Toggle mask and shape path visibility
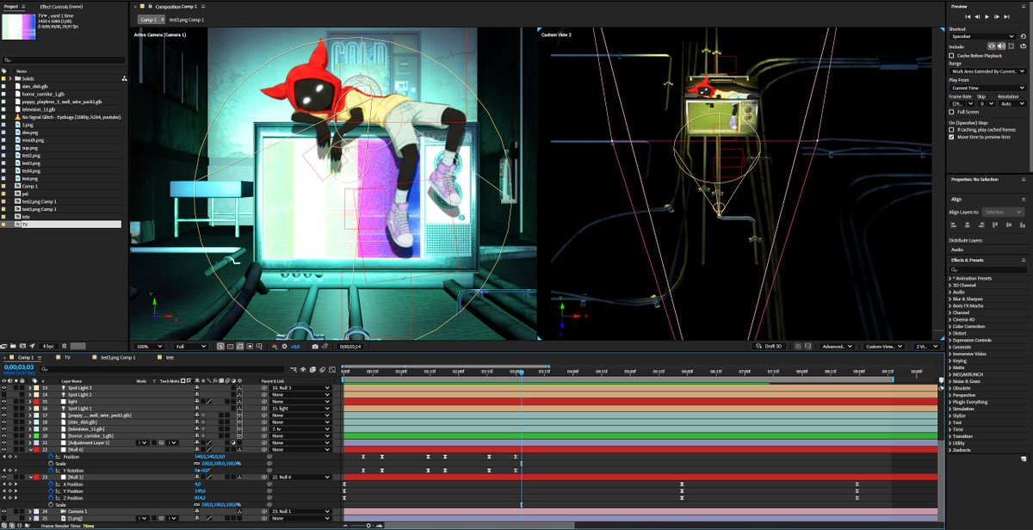 coord(240,346)
